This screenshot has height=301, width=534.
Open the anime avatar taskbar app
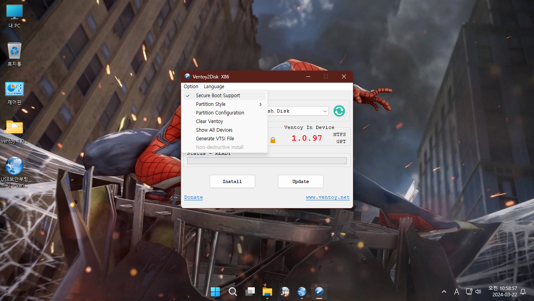point(285,292)
